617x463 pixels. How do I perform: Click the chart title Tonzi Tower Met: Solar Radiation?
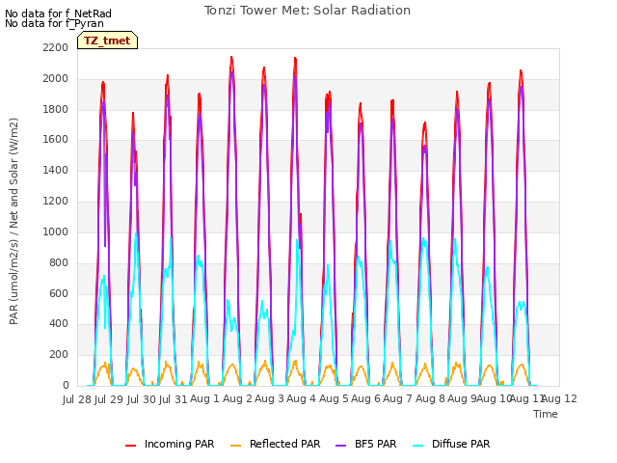tap(308, 11)
